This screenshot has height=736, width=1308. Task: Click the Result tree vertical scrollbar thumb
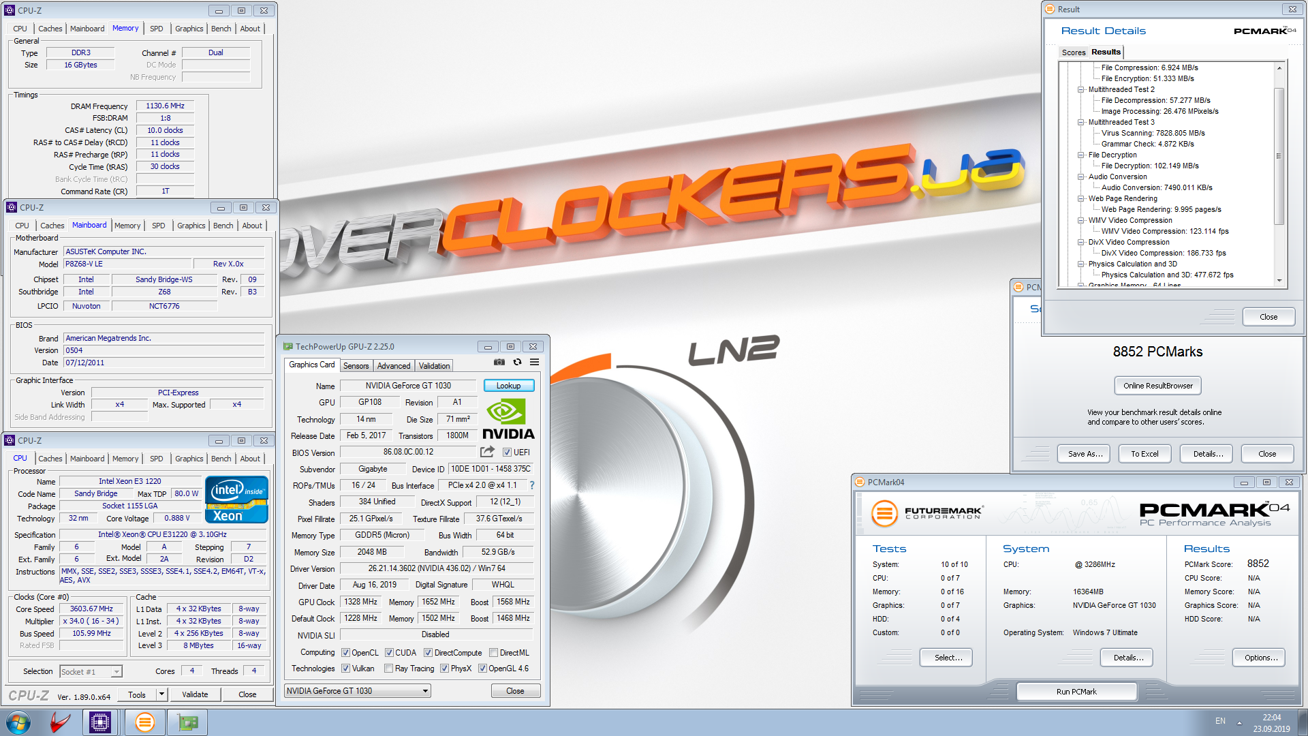(1279, 156)
